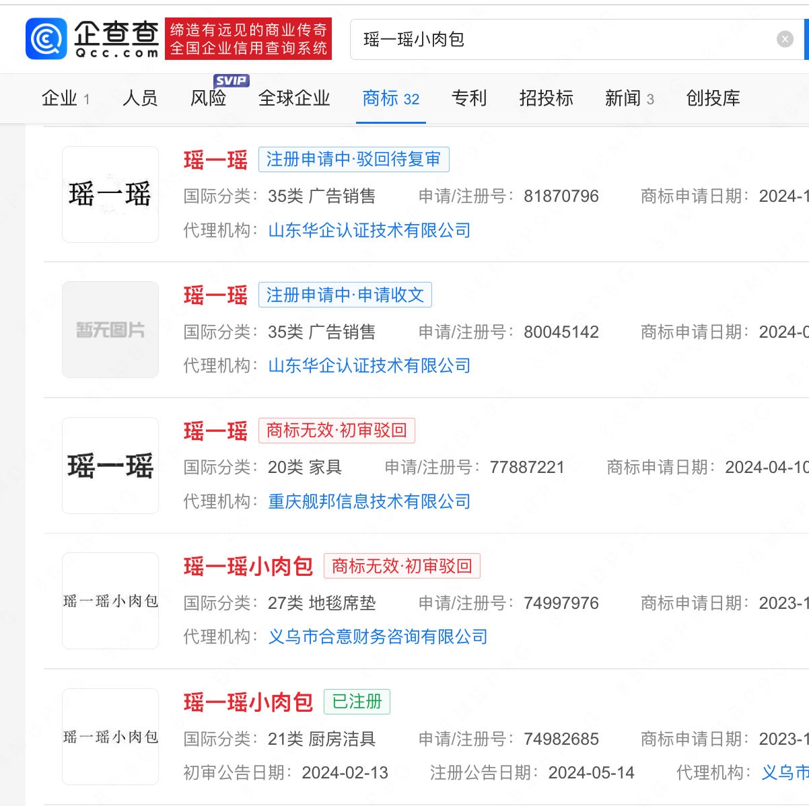Click the 21类 厨房洁具 classification text
The image size is (809, 806).
[322, 739]
